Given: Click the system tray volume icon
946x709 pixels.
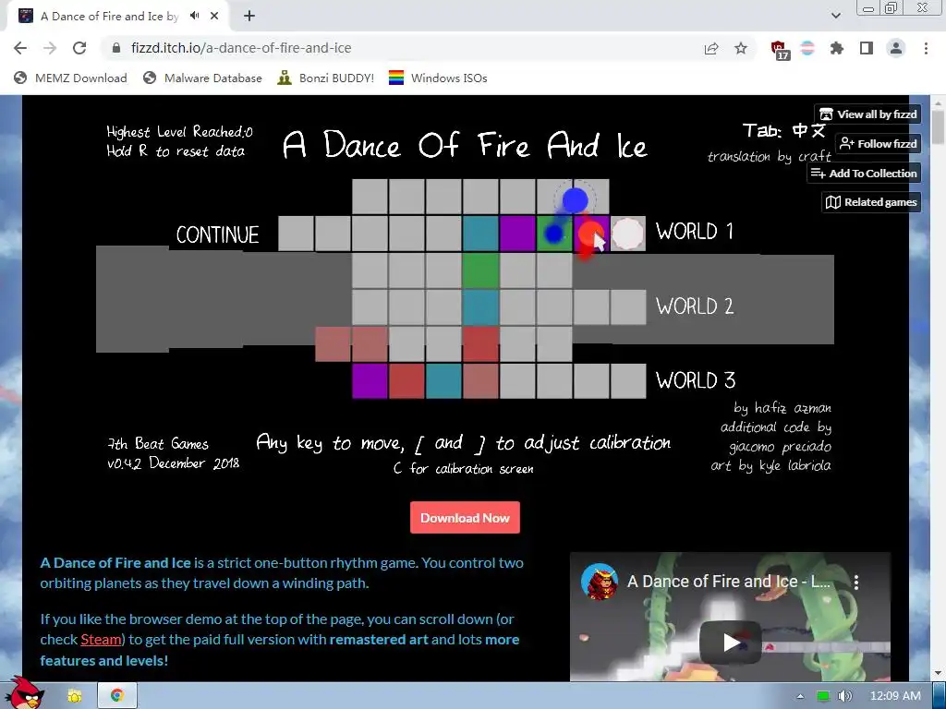Looking at the screenshot, I should (x=844, y=696).
